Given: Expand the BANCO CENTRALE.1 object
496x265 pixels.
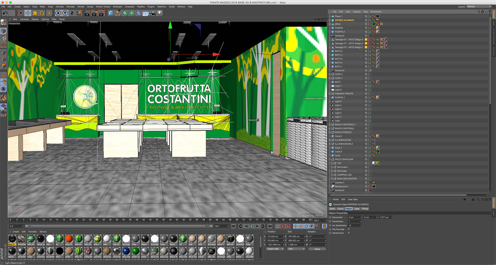Looking at the screenshot, I should pos(330,124).
